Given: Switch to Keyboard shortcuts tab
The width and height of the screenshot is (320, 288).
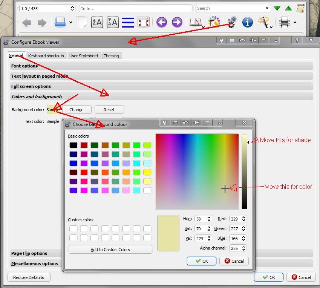Looking at the screenshot, I should [46, 56].
